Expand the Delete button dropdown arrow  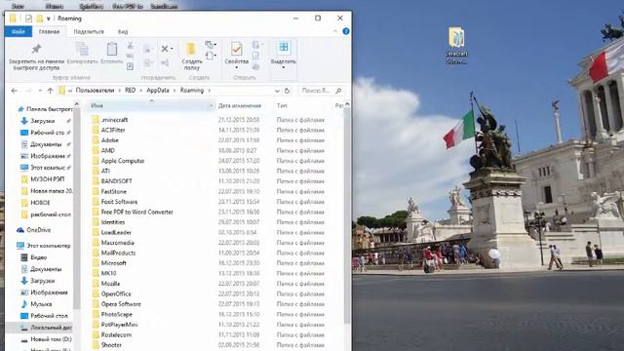172,49
